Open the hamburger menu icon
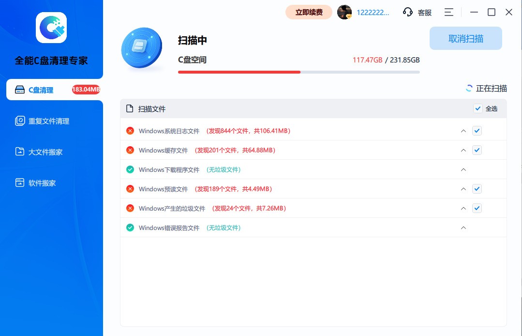Viewport: 522px width, 336px height. click(449, 12)
